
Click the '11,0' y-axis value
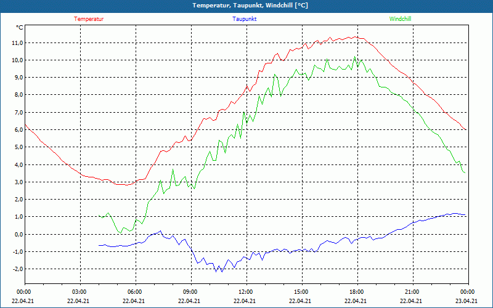tap(17, 43)
